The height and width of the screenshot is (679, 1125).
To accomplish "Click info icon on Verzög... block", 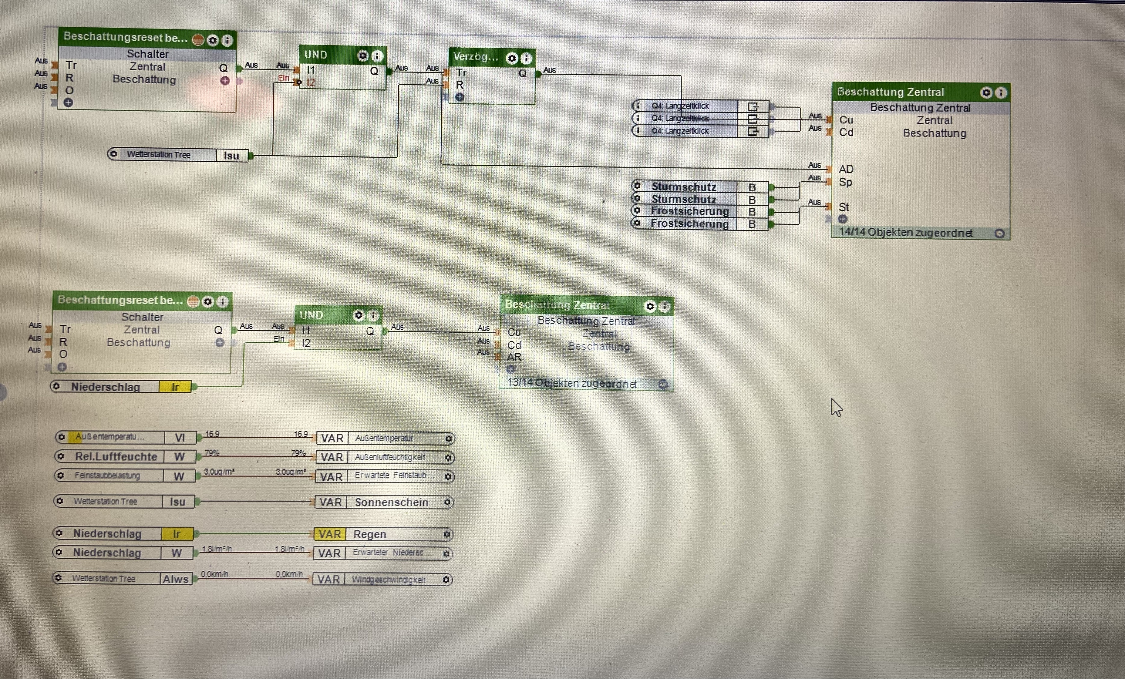I will [527, 58].
